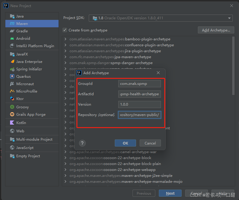Click Cancel in Add Archetype dialog
The height and width of the screenshot is (200, 239).
pyautogui.click(x=150, y=143)
